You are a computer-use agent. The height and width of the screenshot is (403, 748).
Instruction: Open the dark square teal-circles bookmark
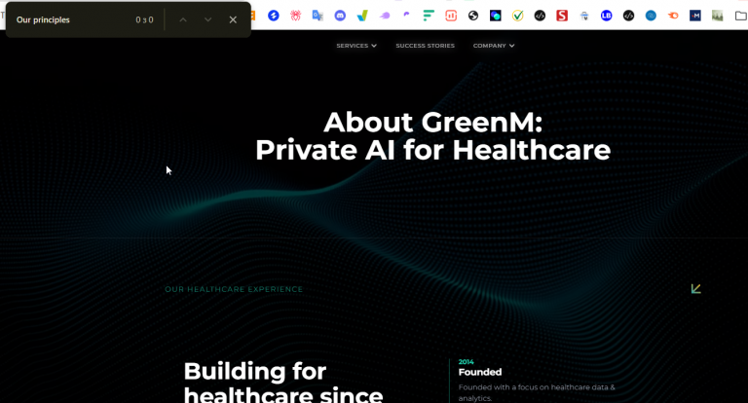tap(495, 16)
